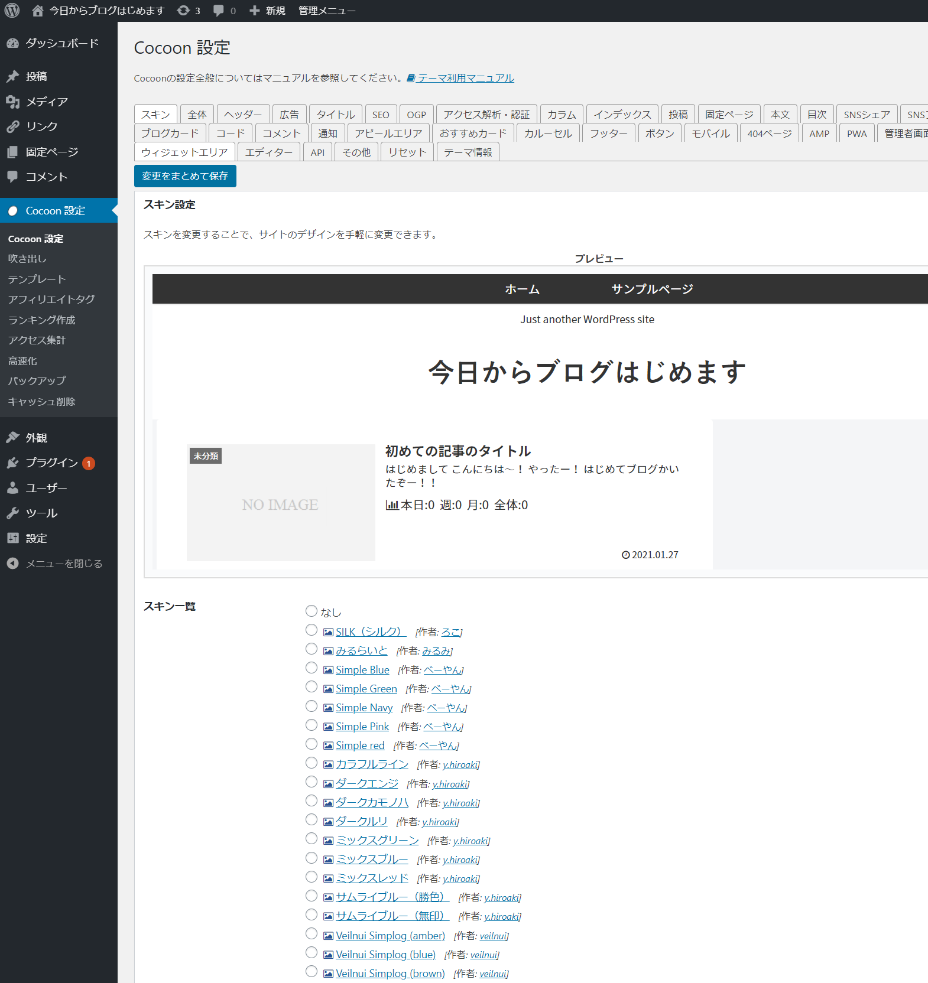Image resolution: width=928 pixels, height=983 pixels.
Task: Open Posts pin icon in sidebar
Action: point(13,76)
